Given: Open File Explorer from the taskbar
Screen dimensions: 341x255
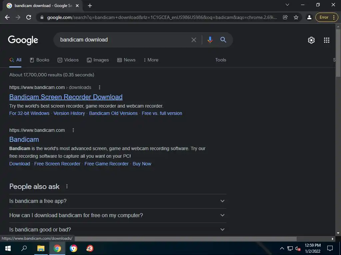Looking at the screenshot, I should (x=41, y=248).
